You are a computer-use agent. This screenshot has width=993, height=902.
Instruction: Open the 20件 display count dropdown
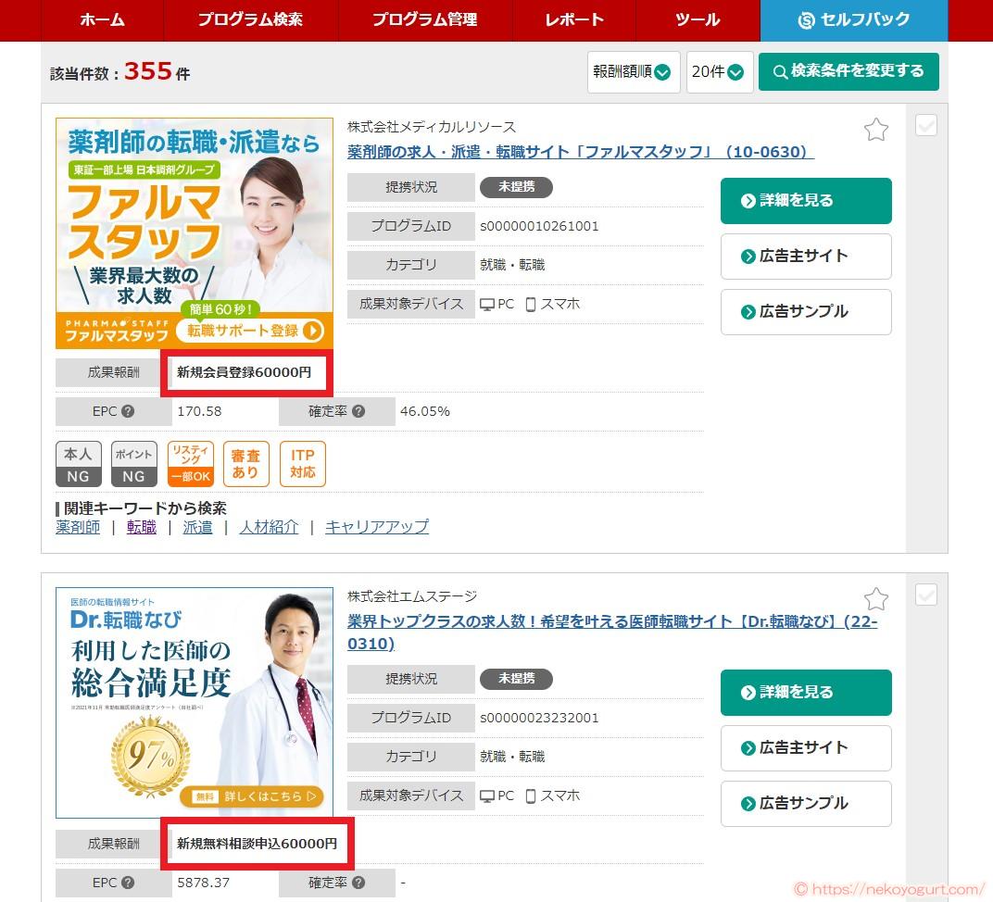[720, 71]
